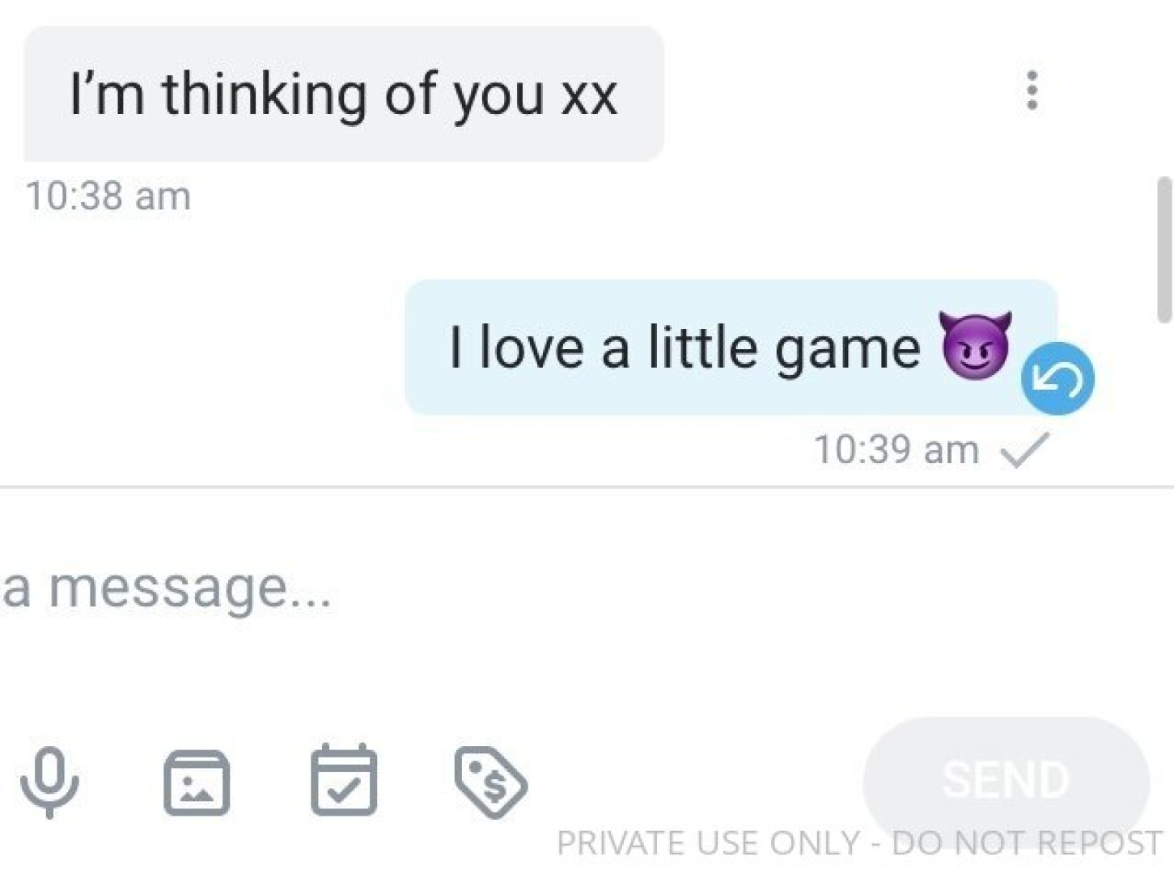1174x873 pixels.
Task: Click the sent checkmark beside 10:39 am
Action: click(x=1024, y=449)
